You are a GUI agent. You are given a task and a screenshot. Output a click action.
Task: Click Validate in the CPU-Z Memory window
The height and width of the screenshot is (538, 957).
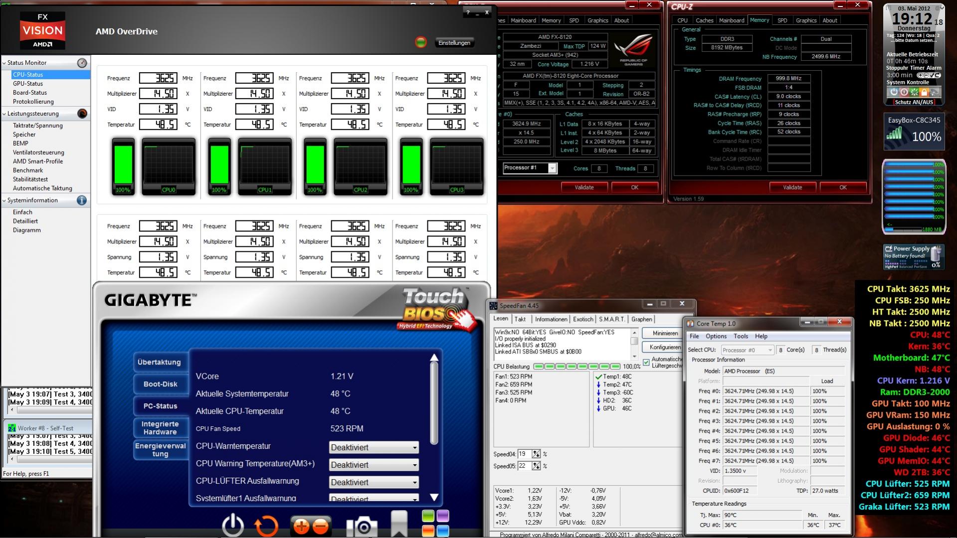(792, 187)
